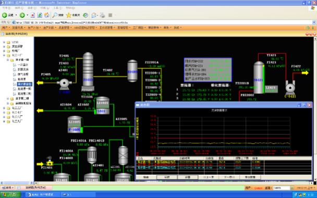
Task: Click the Stop loading icon
Action: pos(33,15)
